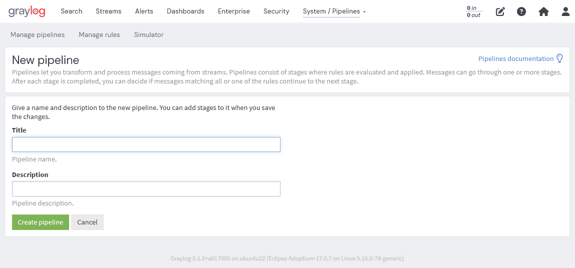Open the Alerts page

(144, 11)
